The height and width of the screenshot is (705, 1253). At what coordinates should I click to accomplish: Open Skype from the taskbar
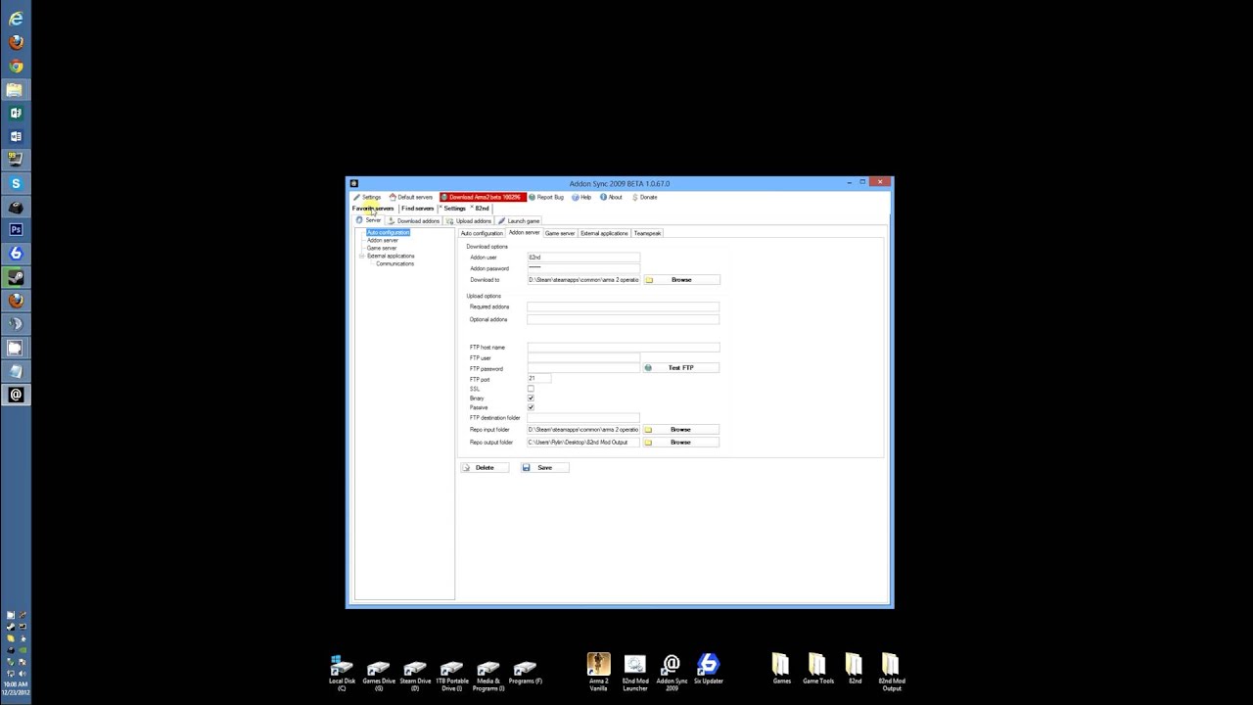[x=16, y=183]
